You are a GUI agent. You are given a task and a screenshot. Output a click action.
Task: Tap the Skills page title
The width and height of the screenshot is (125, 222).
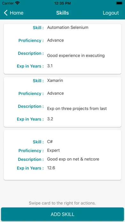point(62,13)
